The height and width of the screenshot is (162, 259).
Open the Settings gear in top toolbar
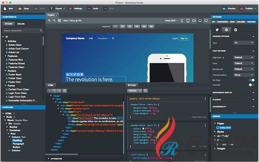(70, 9)
